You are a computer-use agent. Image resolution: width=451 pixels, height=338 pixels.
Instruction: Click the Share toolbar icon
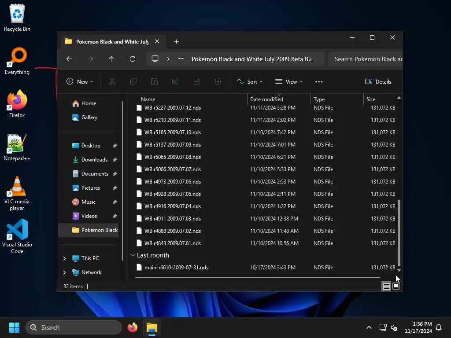197,81
